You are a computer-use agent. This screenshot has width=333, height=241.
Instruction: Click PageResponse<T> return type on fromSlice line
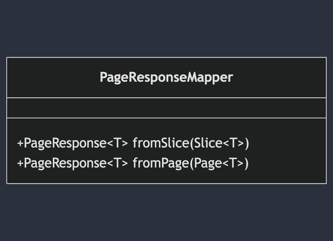click(76, 143)
